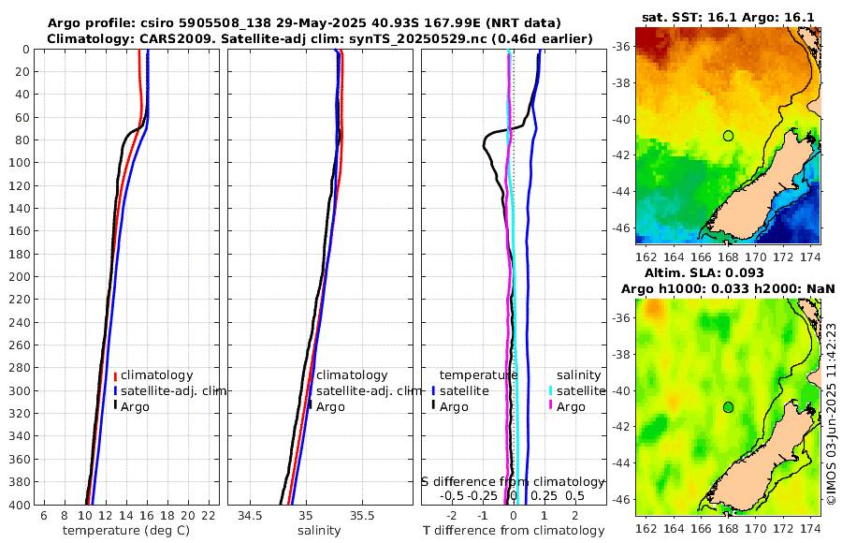This screenshot has width=842, height=543.
Task: Click the S difference tick label '0.25'
Action: [x=544, y=495]
